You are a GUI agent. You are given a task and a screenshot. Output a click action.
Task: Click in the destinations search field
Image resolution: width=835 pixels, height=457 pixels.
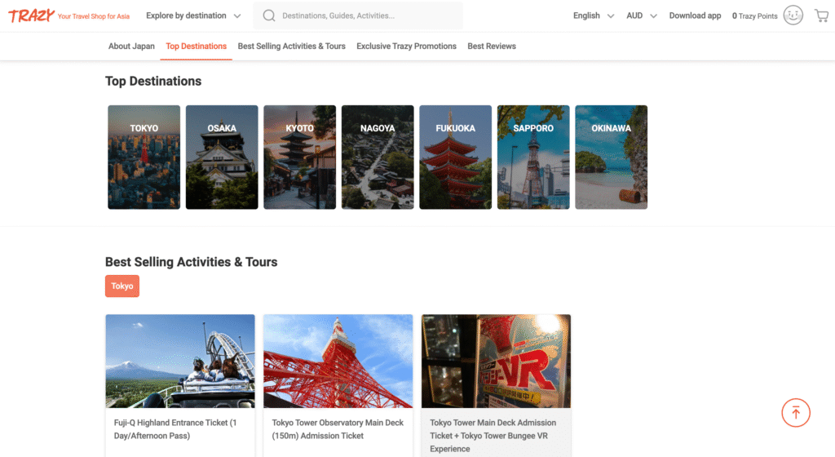[x=367, y=16]
